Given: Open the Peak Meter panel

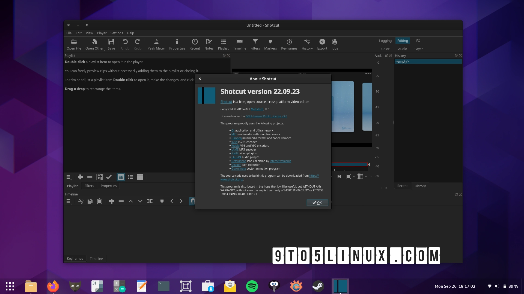Looking at the screenshot, I should (x=156, y=44).
